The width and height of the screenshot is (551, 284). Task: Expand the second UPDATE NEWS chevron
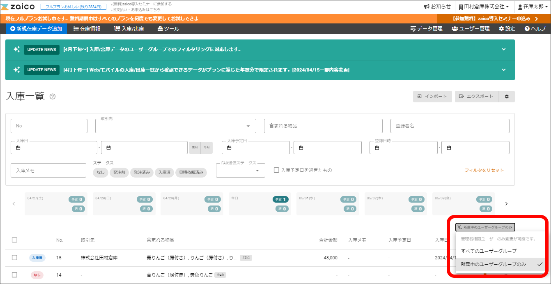point(504,70)
